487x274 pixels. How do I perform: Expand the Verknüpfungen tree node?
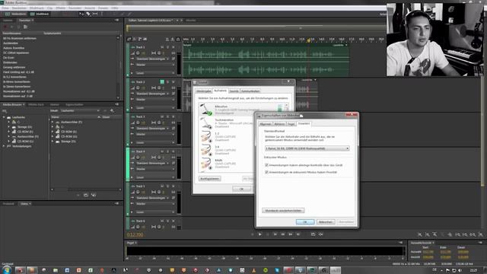(4, 146)
